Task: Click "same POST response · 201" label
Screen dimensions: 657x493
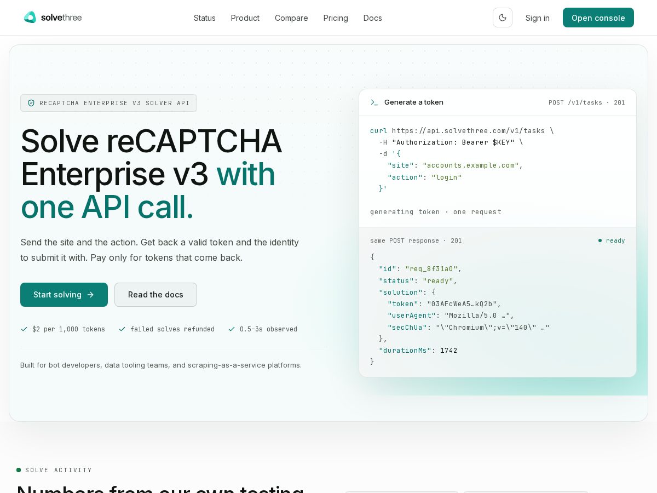Action: [x=416, y=240]
